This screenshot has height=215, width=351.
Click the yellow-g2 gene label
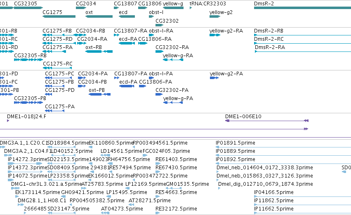[221, 12]
